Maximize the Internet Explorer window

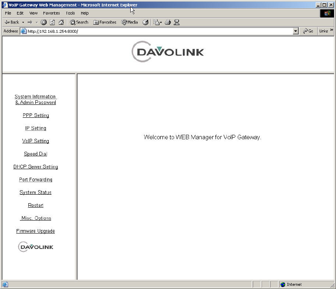click(x=324, y=5)
